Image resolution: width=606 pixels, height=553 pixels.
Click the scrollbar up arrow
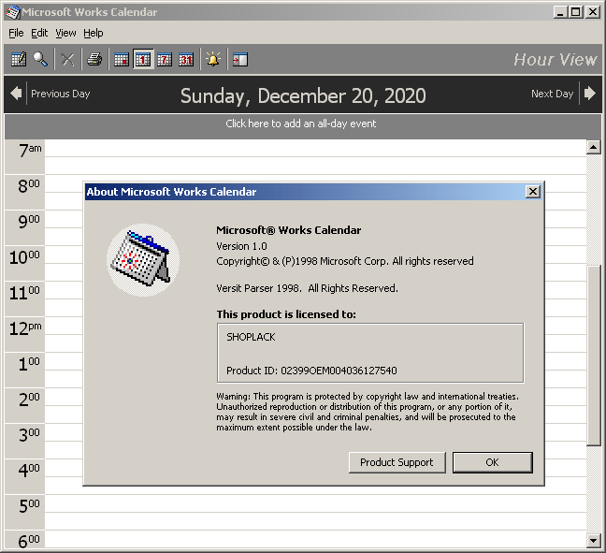[x=593, y=147]
